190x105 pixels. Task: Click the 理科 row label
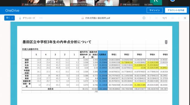coord(27,68)
